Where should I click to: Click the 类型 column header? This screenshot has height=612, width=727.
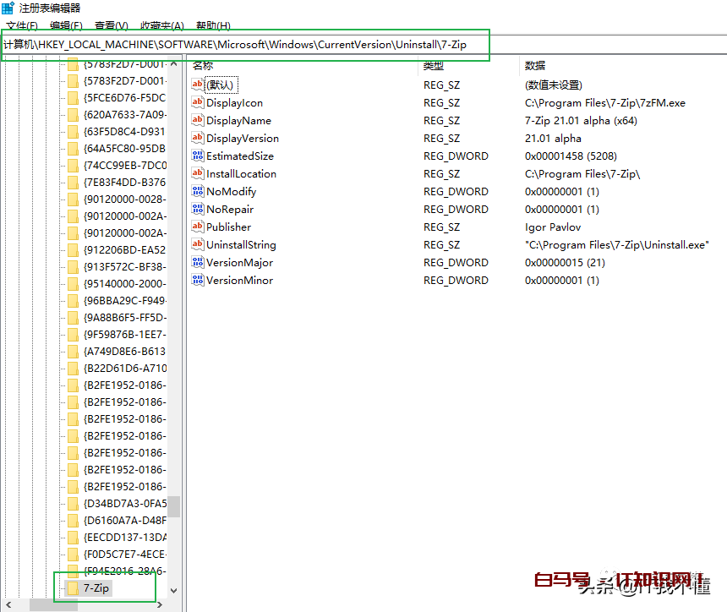(434, 65)
